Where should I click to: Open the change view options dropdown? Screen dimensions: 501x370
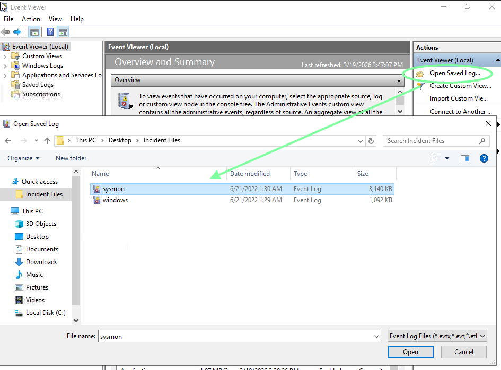point(447,158)
